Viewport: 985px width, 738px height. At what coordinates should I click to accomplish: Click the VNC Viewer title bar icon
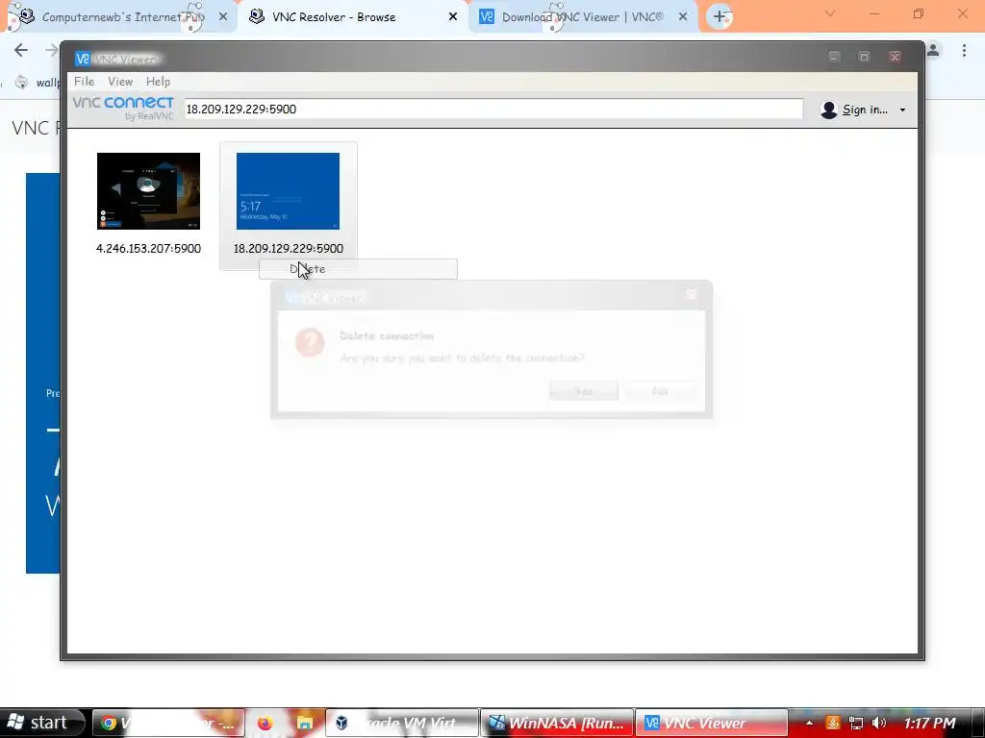click(83, 59)
